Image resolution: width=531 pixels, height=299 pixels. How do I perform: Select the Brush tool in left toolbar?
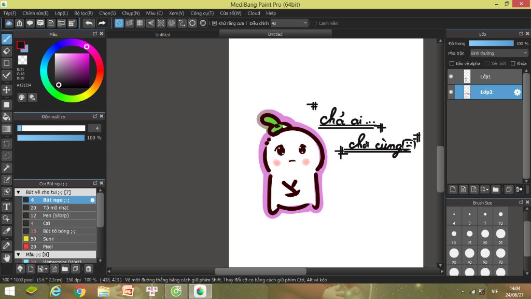point(6,39)
